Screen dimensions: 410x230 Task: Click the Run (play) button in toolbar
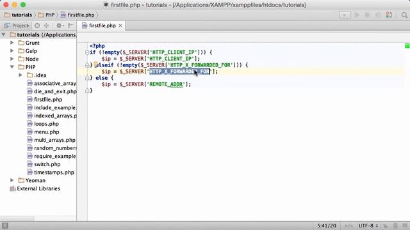[x=357, y=15]
